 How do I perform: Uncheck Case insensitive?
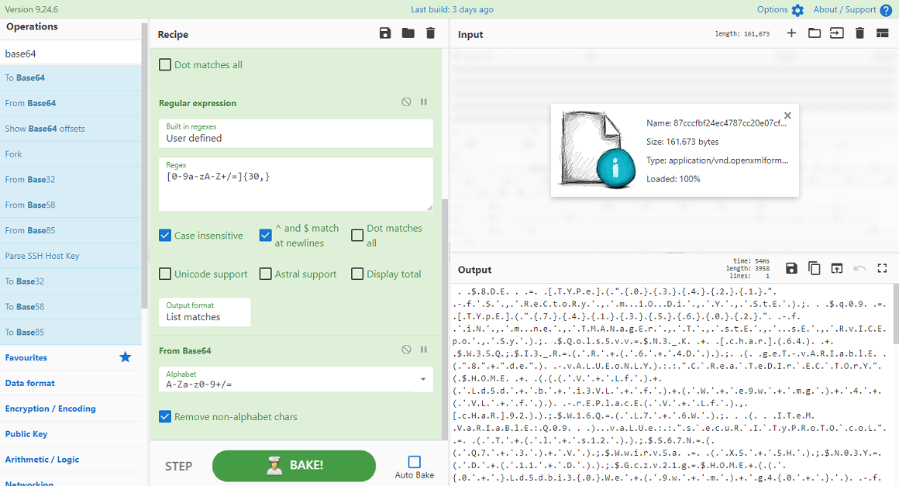point(165,236)
